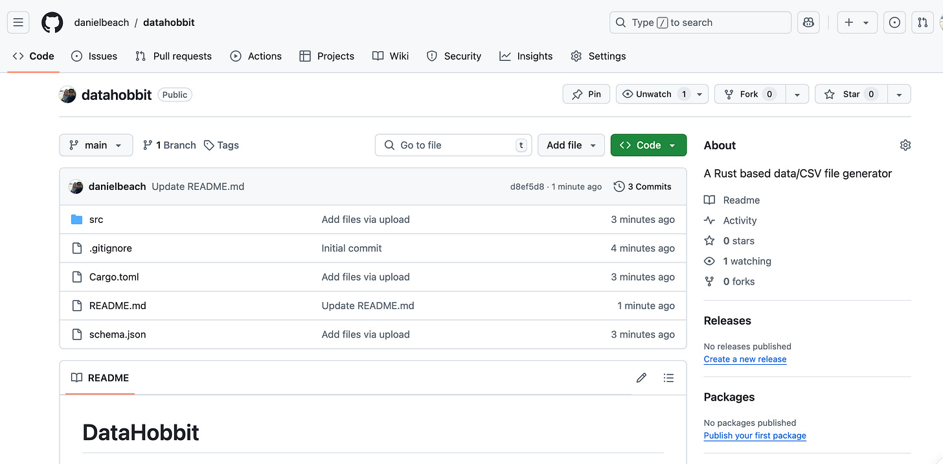Image resolution: width=943 pixels, height=464 pixels.
Task: Open the repository Settings tab
Action: (x=598, y=56)
